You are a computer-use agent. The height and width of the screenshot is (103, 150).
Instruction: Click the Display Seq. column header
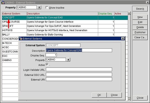[x=106, y=14]
